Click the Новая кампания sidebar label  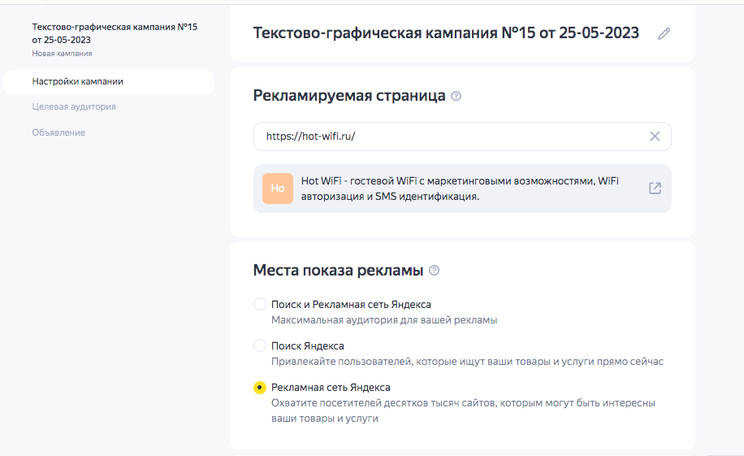[63, 54]
